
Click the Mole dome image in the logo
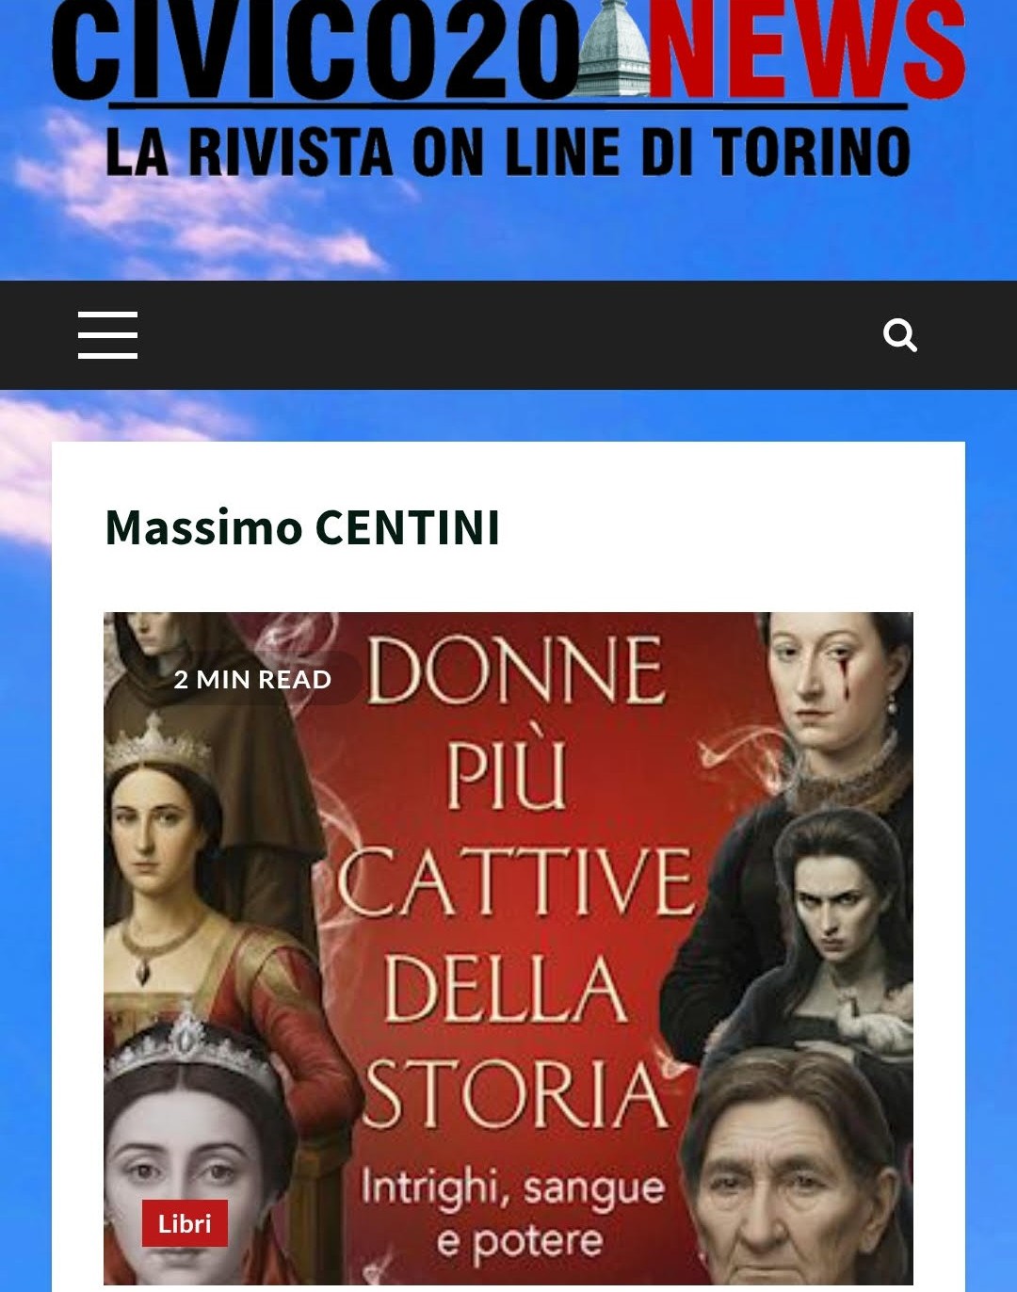616,49
